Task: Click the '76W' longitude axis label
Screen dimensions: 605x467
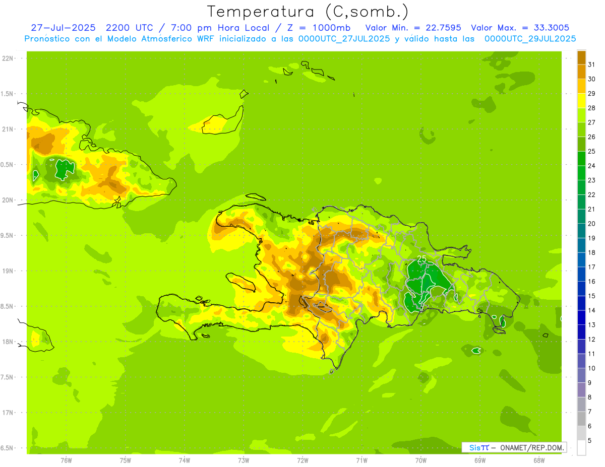Action: 66,460
